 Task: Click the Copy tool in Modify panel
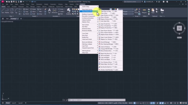point(26,12)
